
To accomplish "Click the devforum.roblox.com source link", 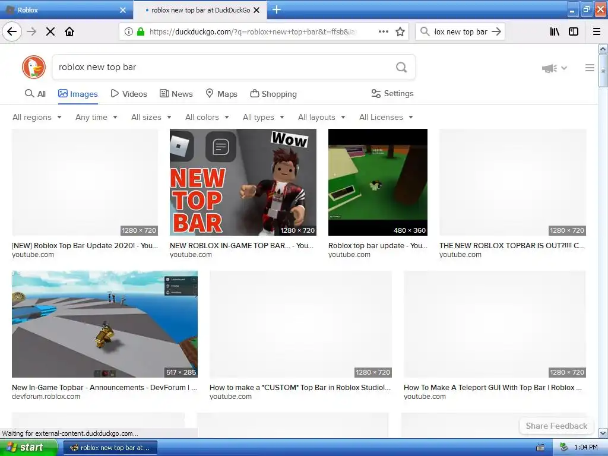I will (x=46, y=396).
